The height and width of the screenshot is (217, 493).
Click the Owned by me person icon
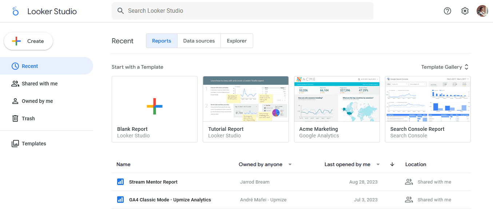tap(15, 101)
